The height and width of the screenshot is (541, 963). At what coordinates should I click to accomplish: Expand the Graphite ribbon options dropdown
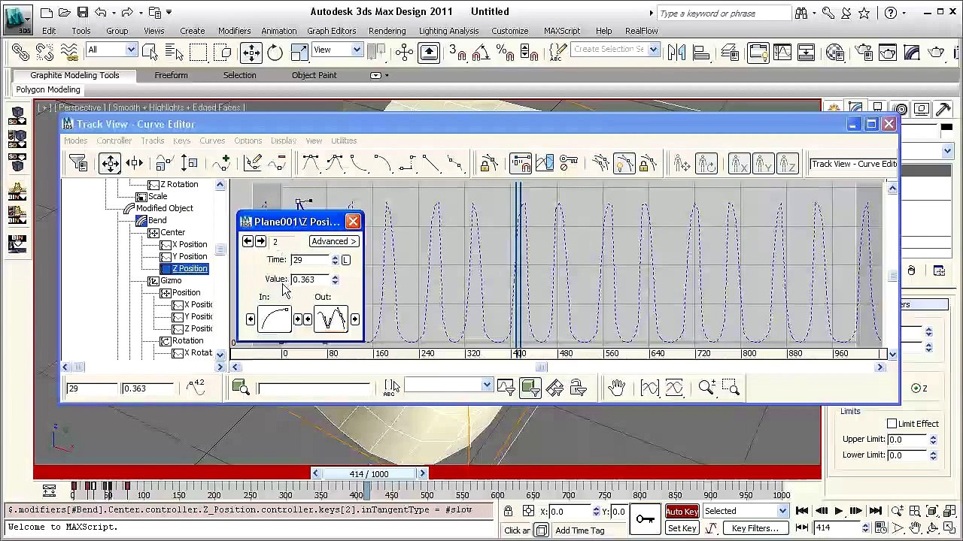(378, 75)
